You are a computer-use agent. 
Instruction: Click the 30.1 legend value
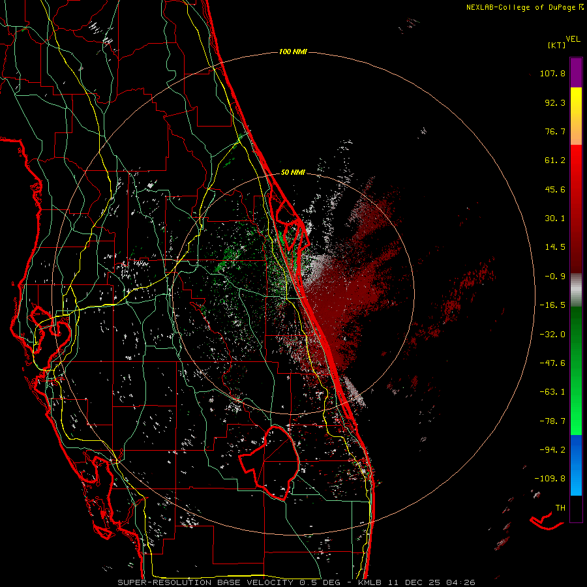pos(555,218)
